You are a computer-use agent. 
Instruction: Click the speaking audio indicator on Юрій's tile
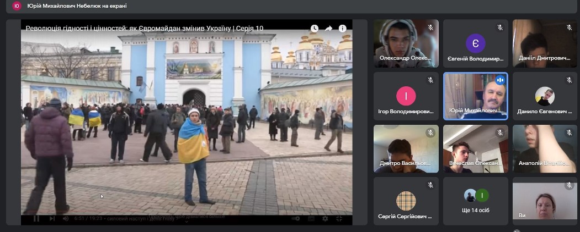tap(500, 80)
